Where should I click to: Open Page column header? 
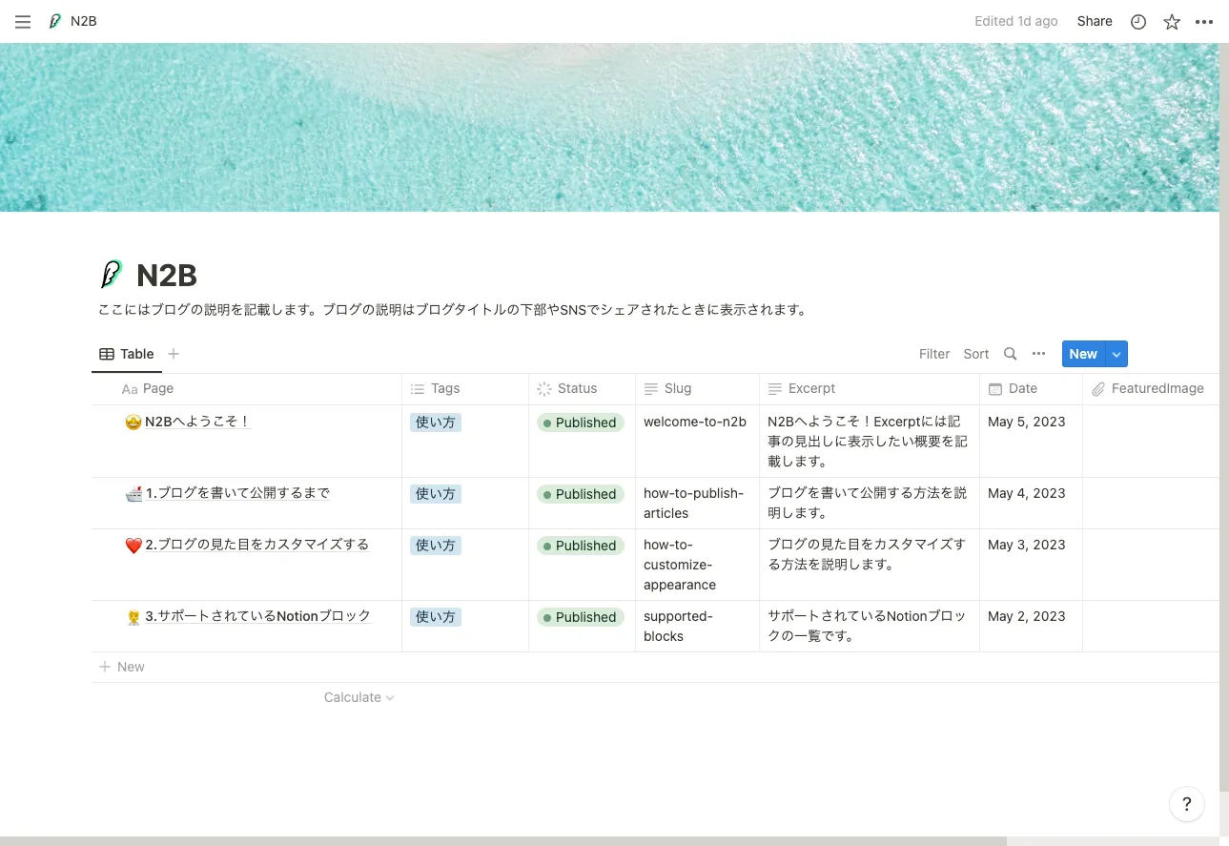pyautogui.click(x=247, y=389)
